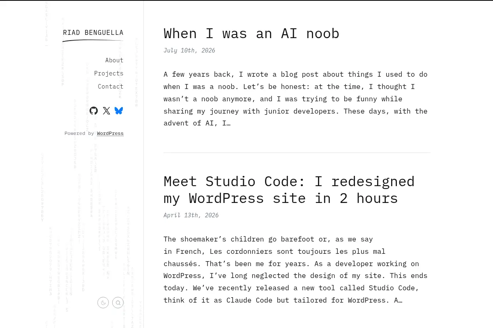Toggle dark mode with the moon icon

(103, 303)
